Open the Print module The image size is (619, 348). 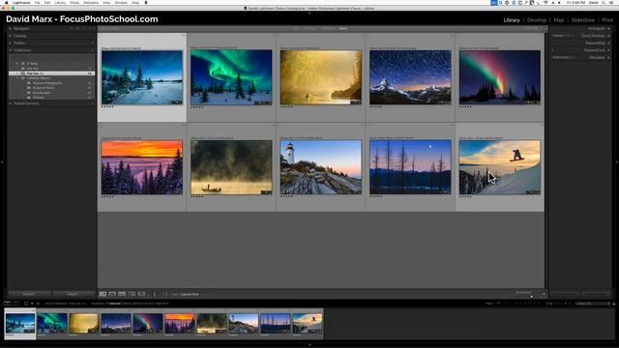coord(607,19)
